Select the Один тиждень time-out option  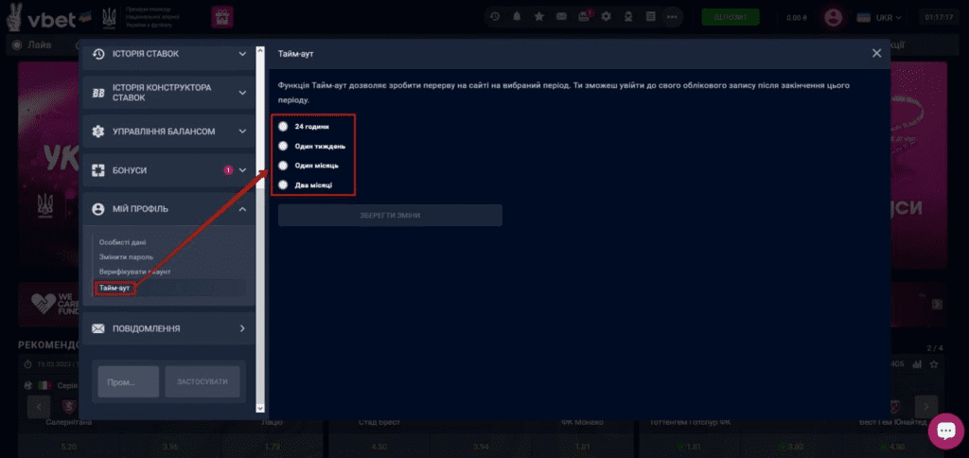pos(283,146)
